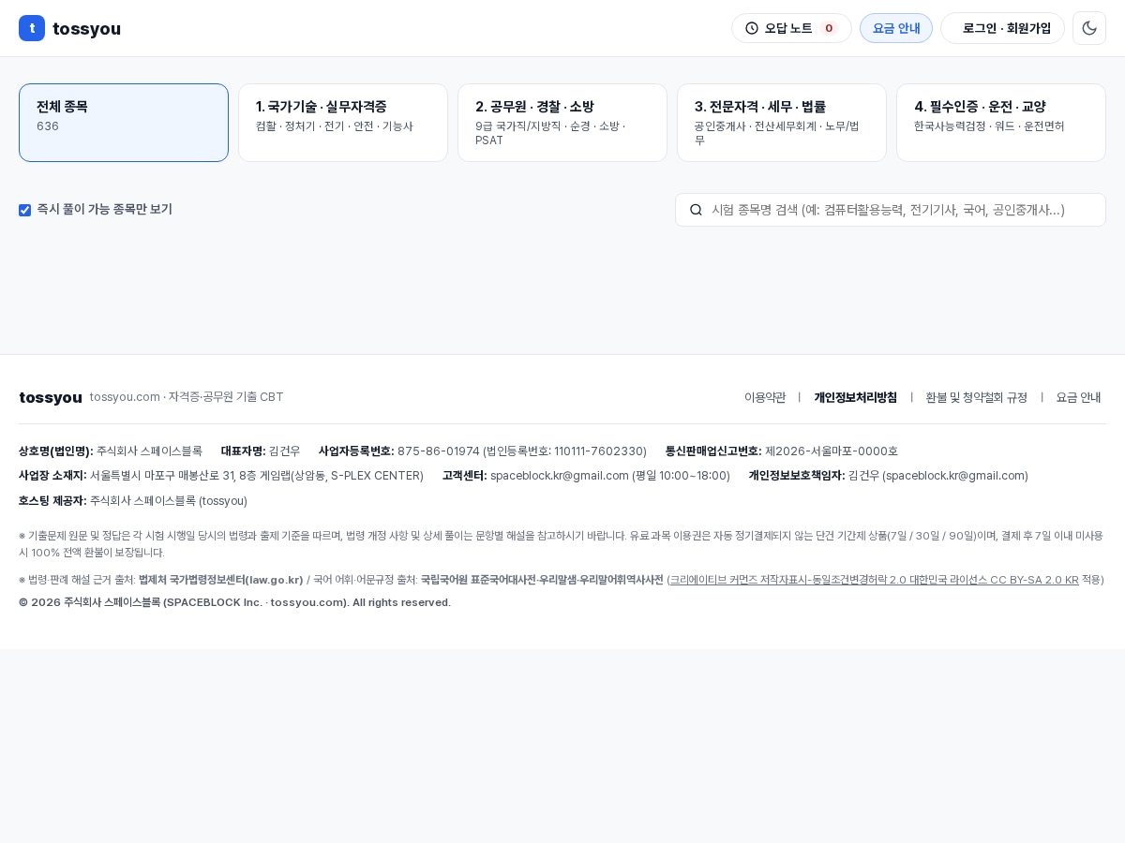Screen dimensions: 1125x843
Task: Click the copyright 2026 SPACEBLOCK line
Action: tap(234, 602)
